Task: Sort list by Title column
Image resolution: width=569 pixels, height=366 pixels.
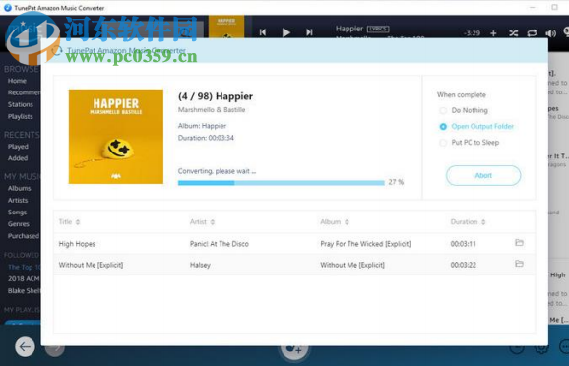Action: click(69, 222)
